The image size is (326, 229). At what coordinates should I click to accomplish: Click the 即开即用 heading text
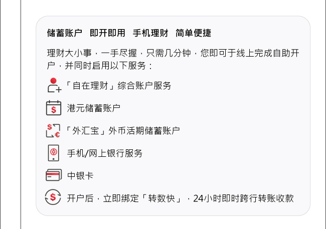[x=107, y=33]
